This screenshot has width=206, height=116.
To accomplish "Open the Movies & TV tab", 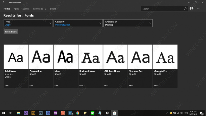I will click(x=40, y=9).
